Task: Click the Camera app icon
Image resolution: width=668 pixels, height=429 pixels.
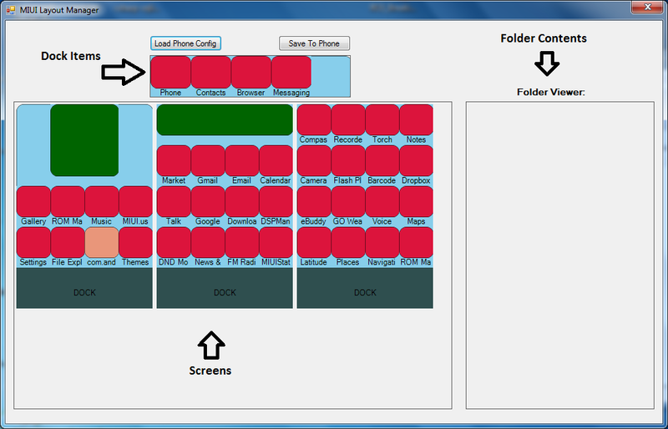Action: (313, 160)
